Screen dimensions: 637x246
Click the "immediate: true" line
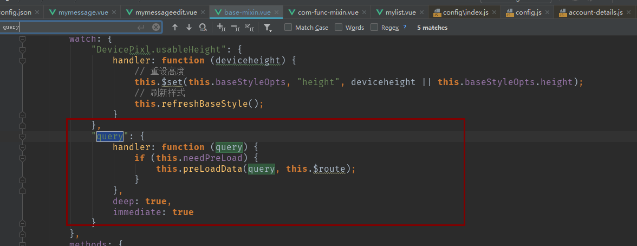[153, 212]
